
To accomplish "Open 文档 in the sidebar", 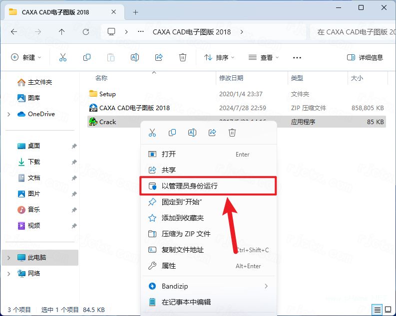I will [29, 178].
